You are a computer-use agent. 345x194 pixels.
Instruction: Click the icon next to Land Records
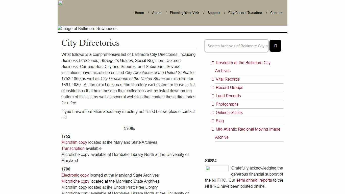[x=213, y=96]
